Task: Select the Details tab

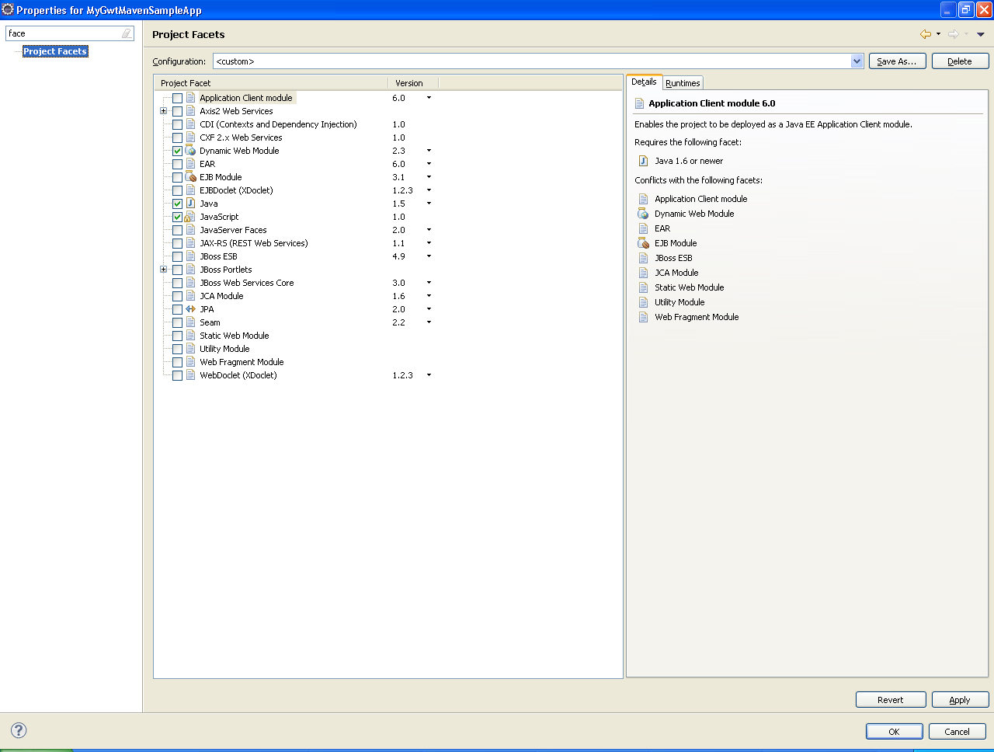Action: pos(644,82)
